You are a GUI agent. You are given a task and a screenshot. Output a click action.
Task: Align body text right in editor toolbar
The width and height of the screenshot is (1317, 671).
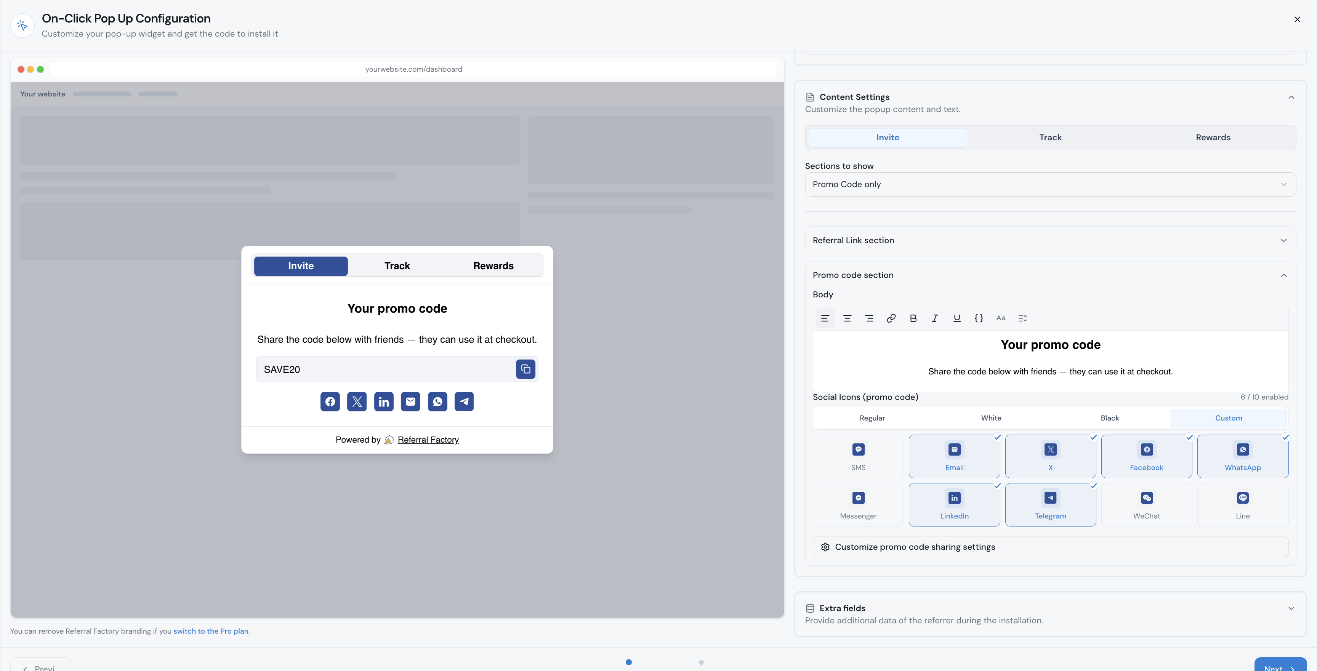869,318
